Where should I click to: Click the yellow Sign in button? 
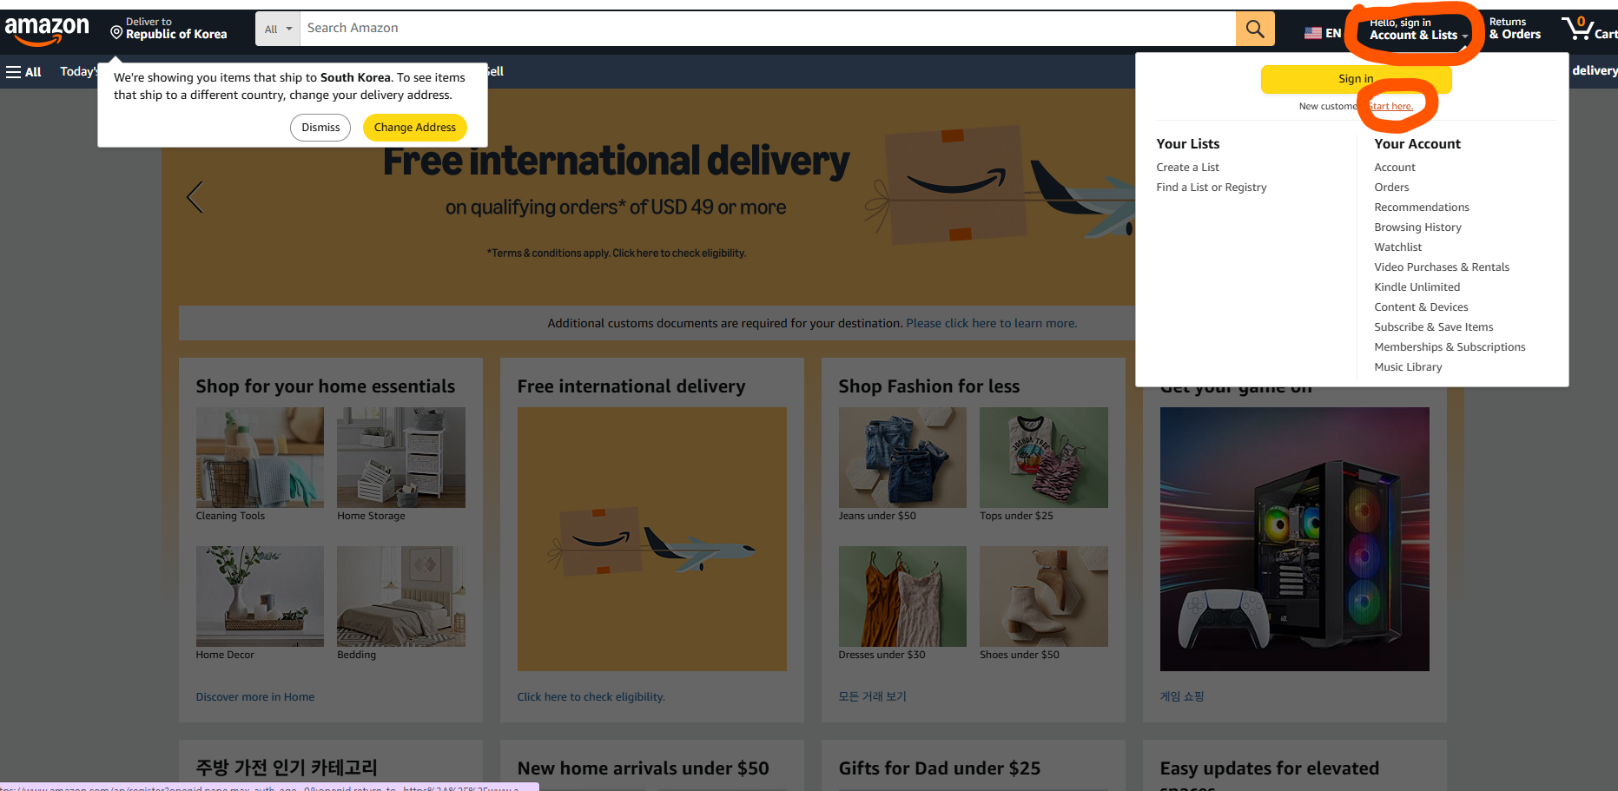point(1356,79)
